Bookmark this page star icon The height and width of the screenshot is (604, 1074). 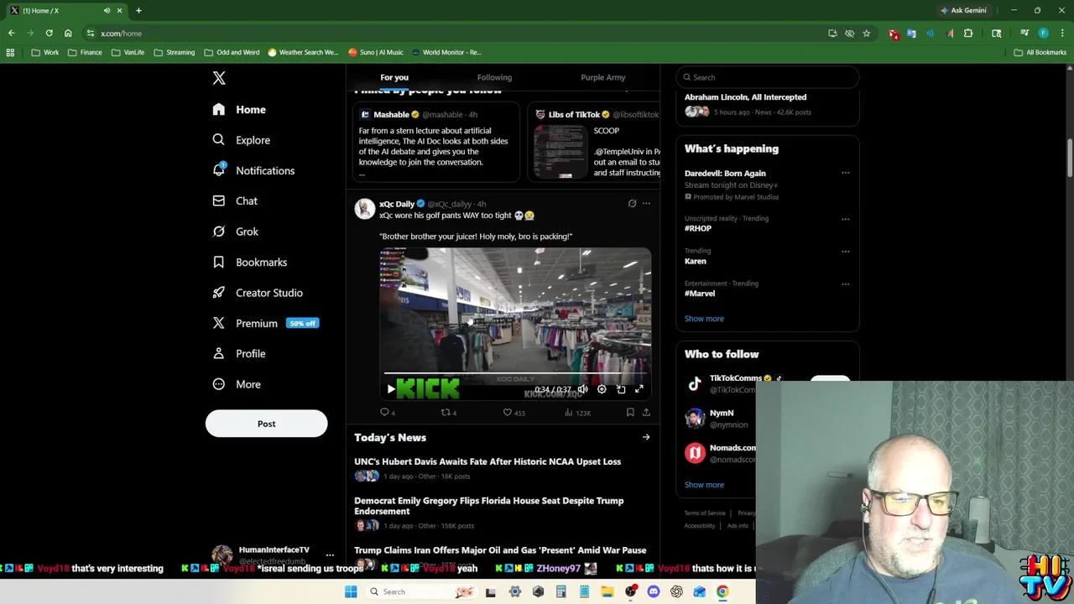pyautogui.click(x=866, y=34)
